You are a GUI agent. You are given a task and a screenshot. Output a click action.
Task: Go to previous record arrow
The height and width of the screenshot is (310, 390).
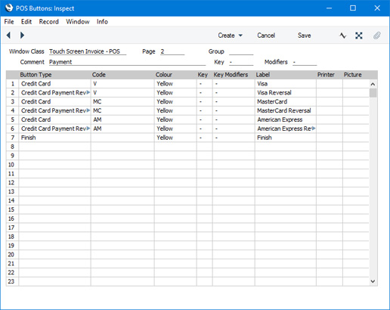point(8,36)
